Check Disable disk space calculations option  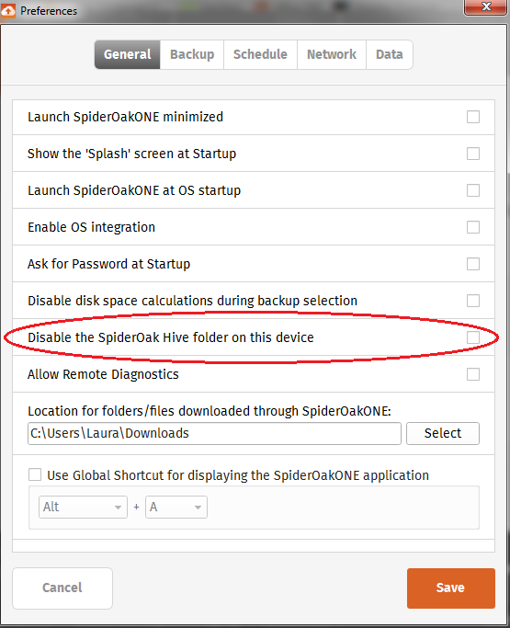473,301
